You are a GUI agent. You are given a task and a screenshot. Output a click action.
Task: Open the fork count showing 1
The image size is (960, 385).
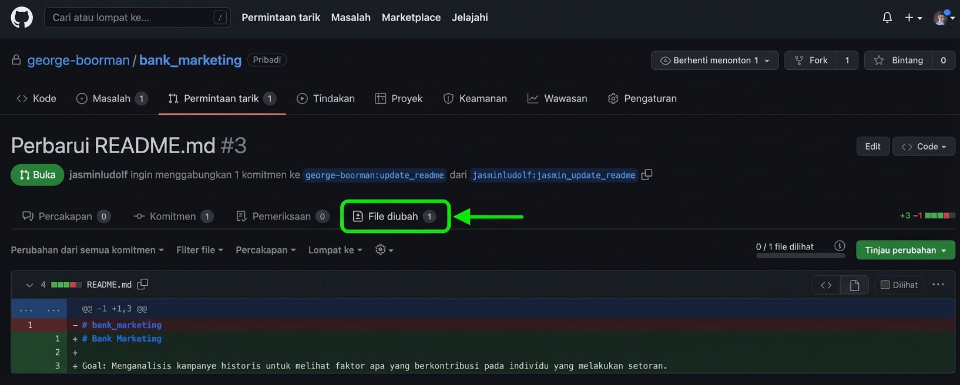click(847, 60)
